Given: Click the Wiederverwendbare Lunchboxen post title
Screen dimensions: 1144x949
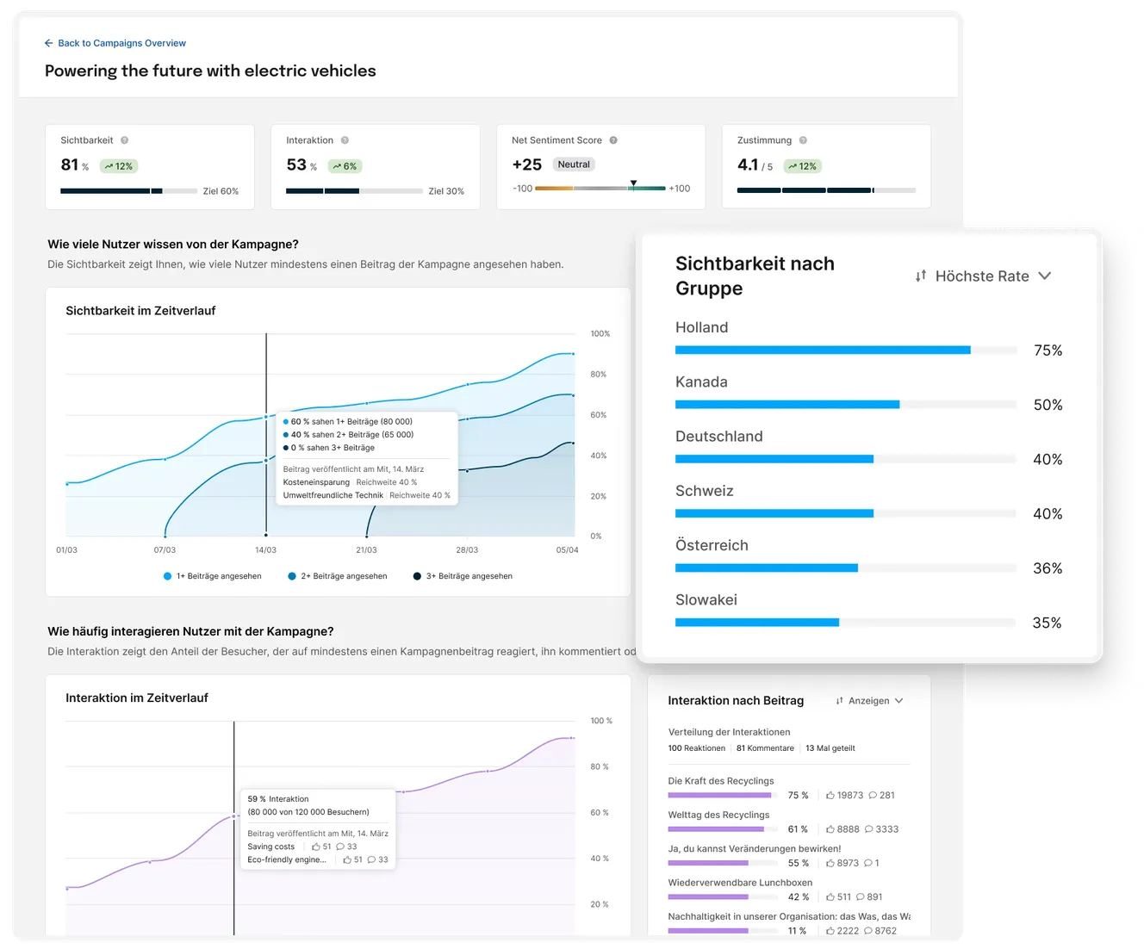Looking at the screenshot, I should (x=739, y=882).
